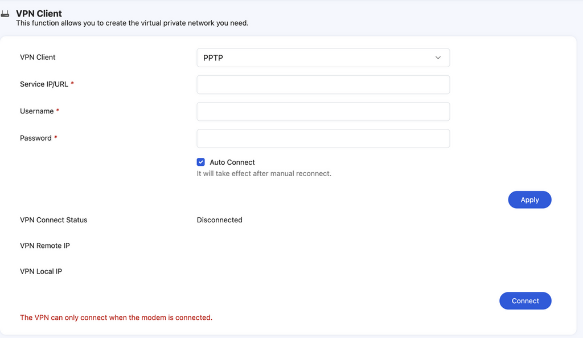
Task: Focus the Username input box
Action: click(323, 111)
